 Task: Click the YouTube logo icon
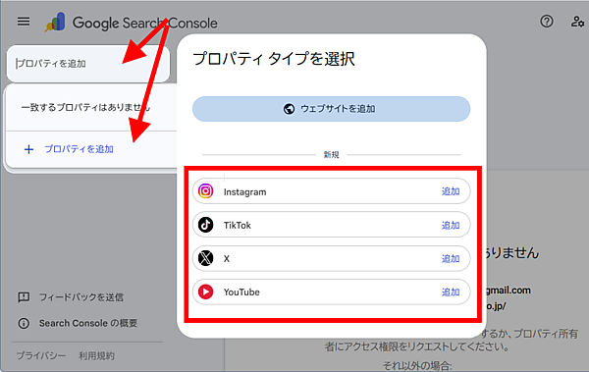click(x=205, y=292)
